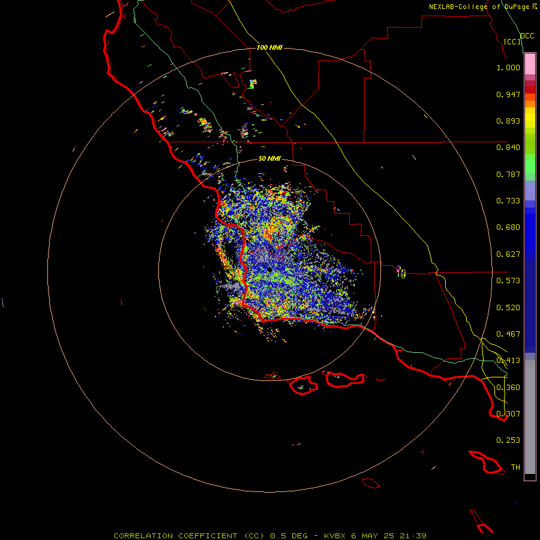The image size is (540, 540).
Task: Select the 0.893 legend value
Action: click(x=508, y=121)
